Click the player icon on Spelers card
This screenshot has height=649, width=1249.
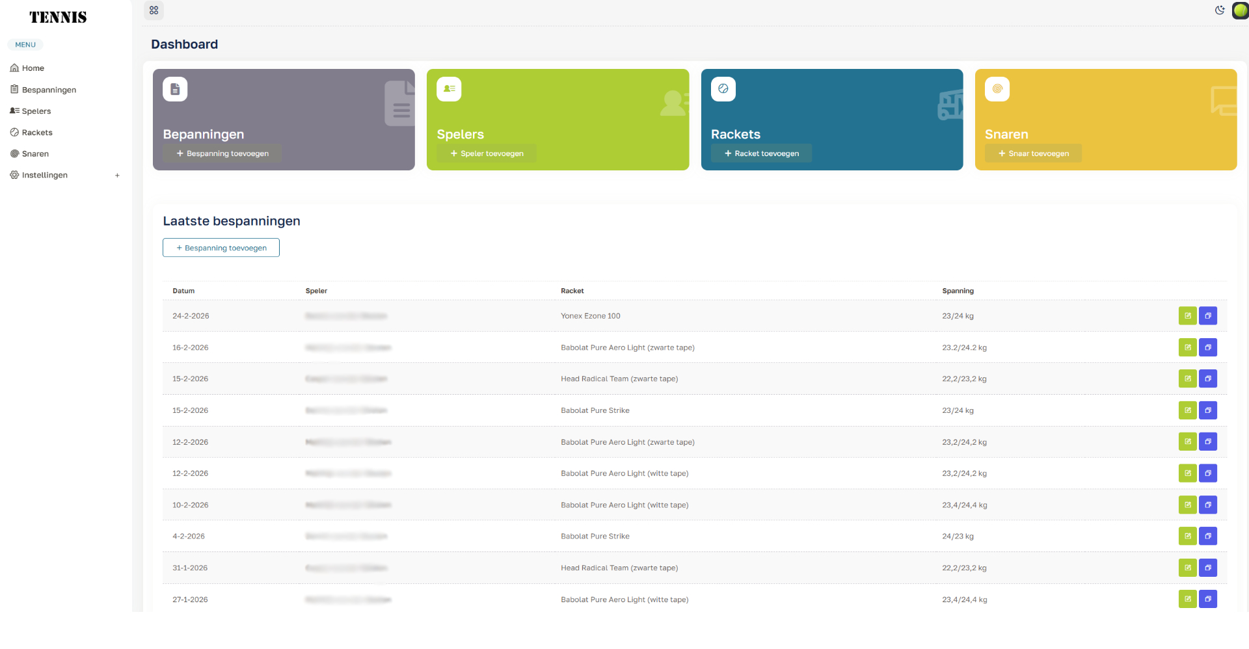pos(449,89)
